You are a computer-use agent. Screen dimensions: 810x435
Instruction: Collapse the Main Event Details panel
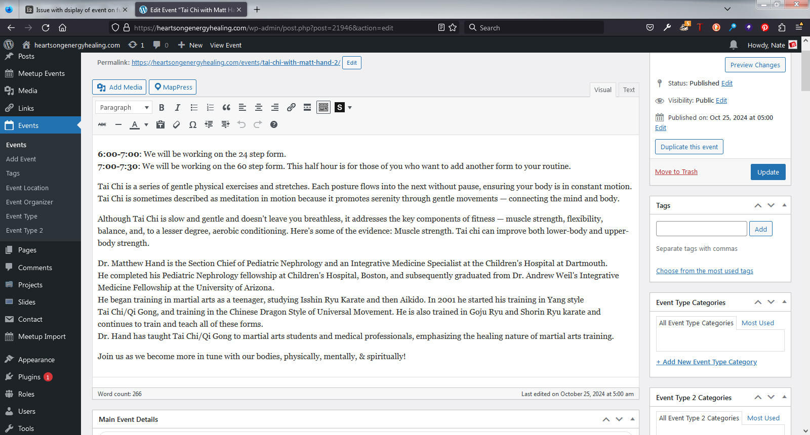(632, 419)
